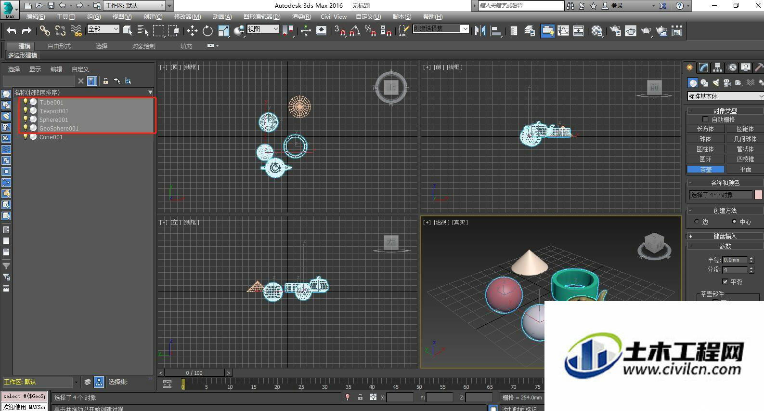Choose the Select Object arrow tool
This screenshot has width=764, height=411.
pos(128,31)
